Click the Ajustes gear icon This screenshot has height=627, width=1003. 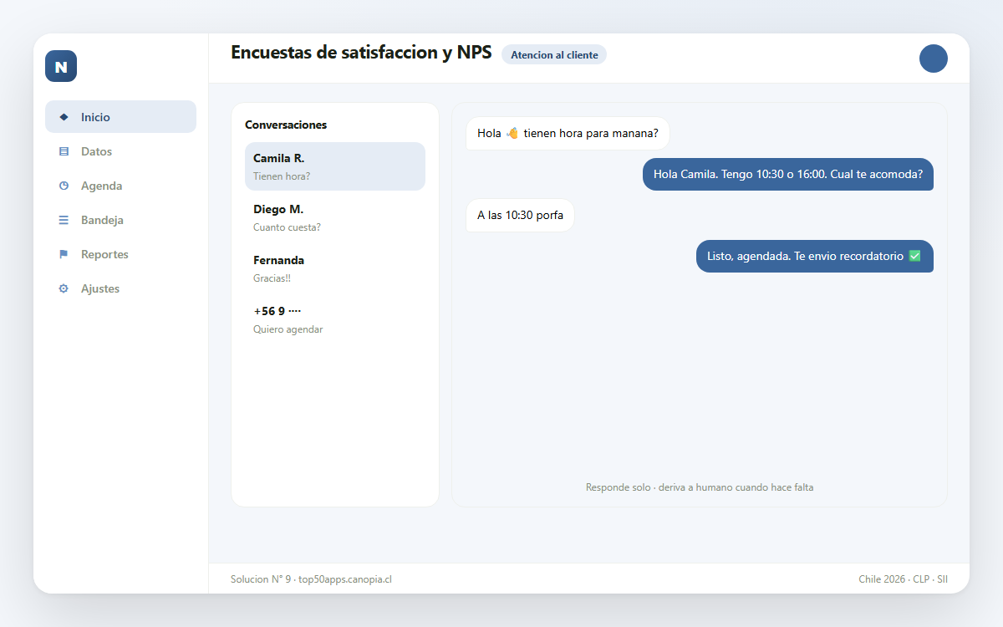(x=64, y=288)
